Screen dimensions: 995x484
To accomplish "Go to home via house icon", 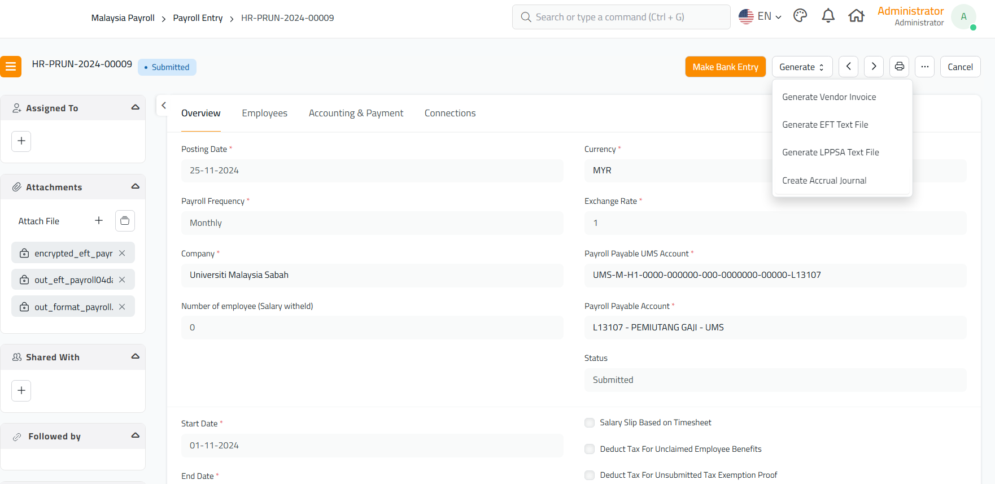I will click(x=856, y=16).
